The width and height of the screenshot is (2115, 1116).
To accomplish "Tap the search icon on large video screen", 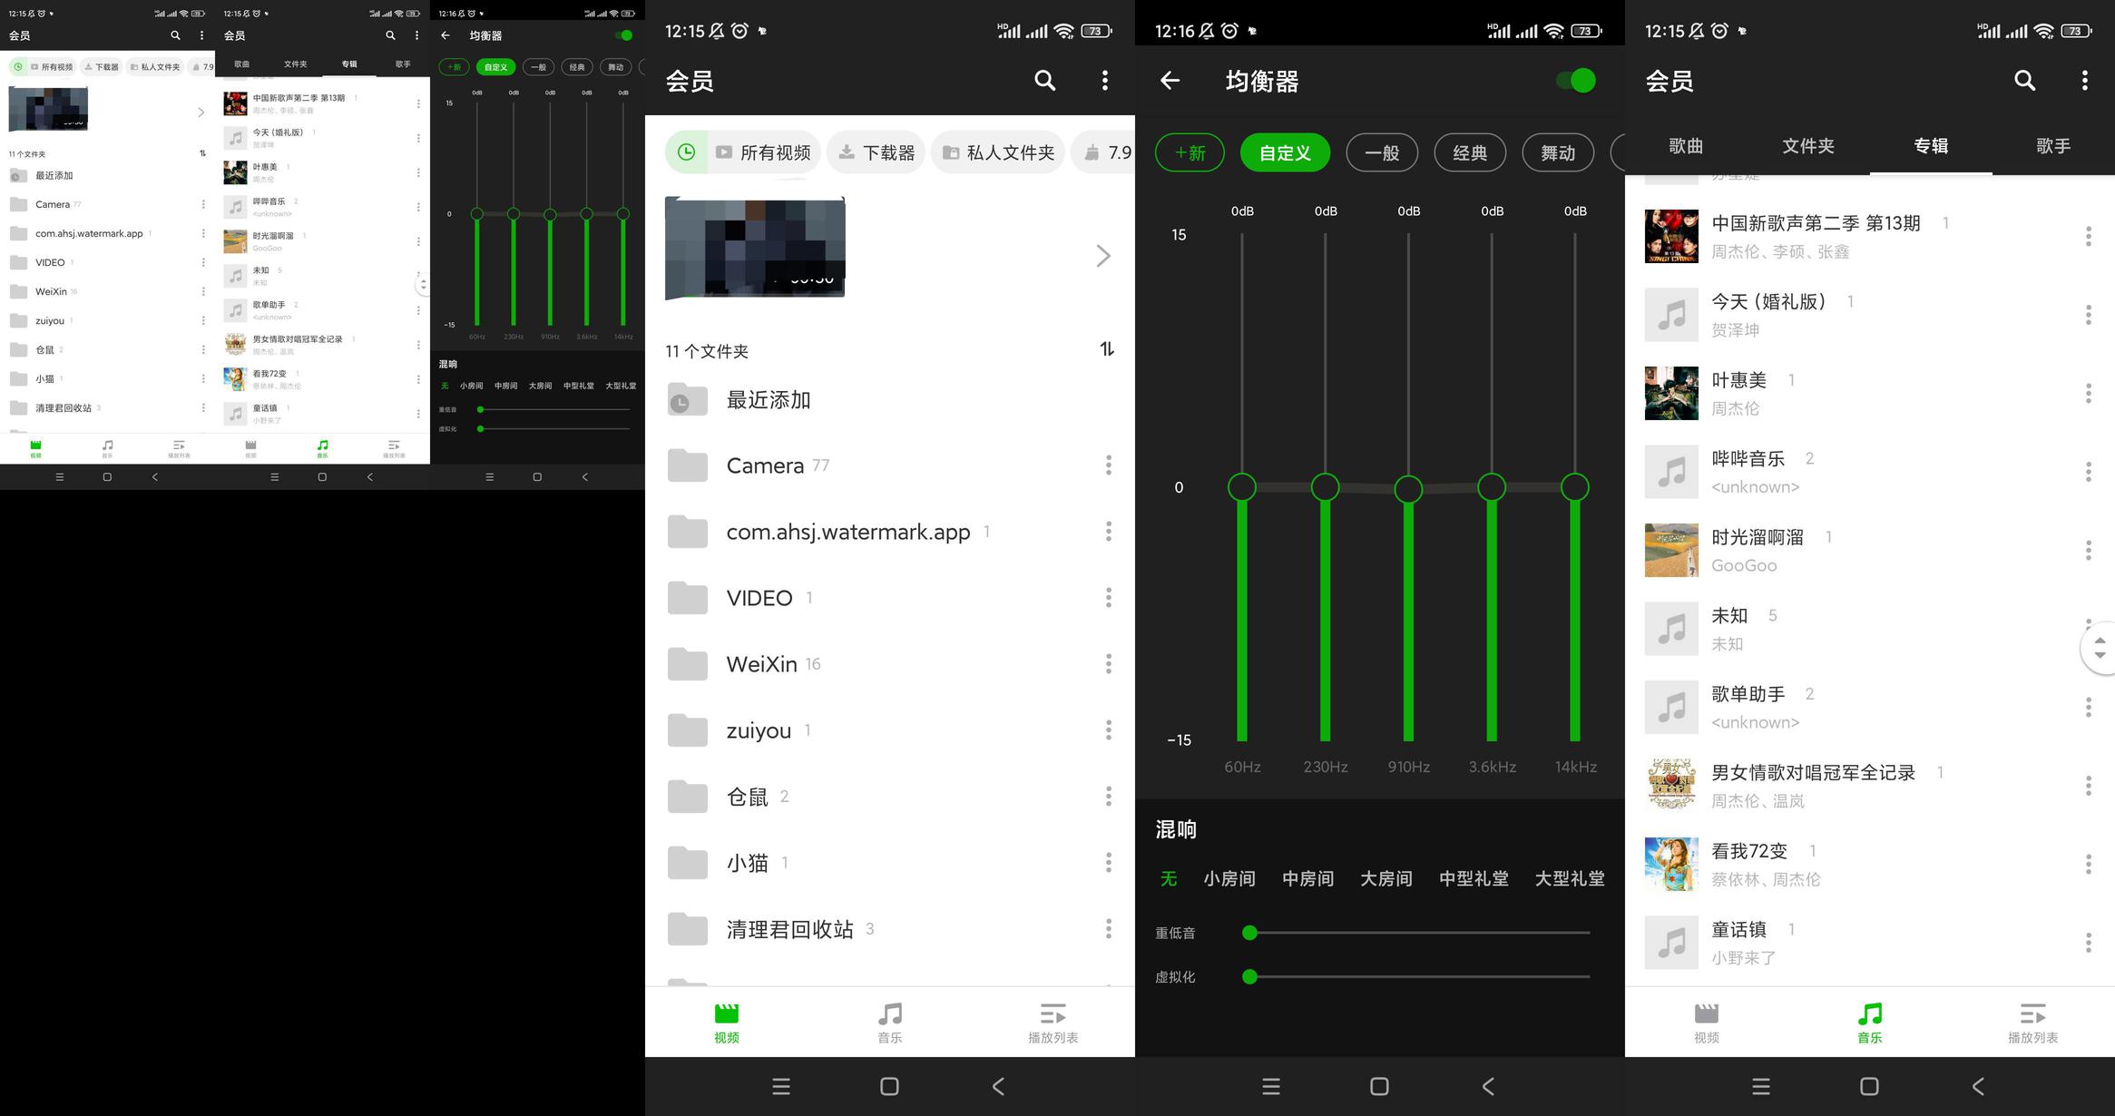I will 1044,81.
